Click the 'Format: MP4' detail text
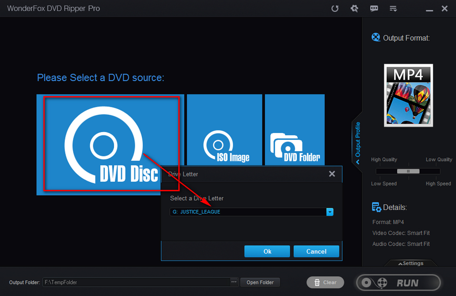This screenshot has height=296, width=456. (x=388, y=222)
